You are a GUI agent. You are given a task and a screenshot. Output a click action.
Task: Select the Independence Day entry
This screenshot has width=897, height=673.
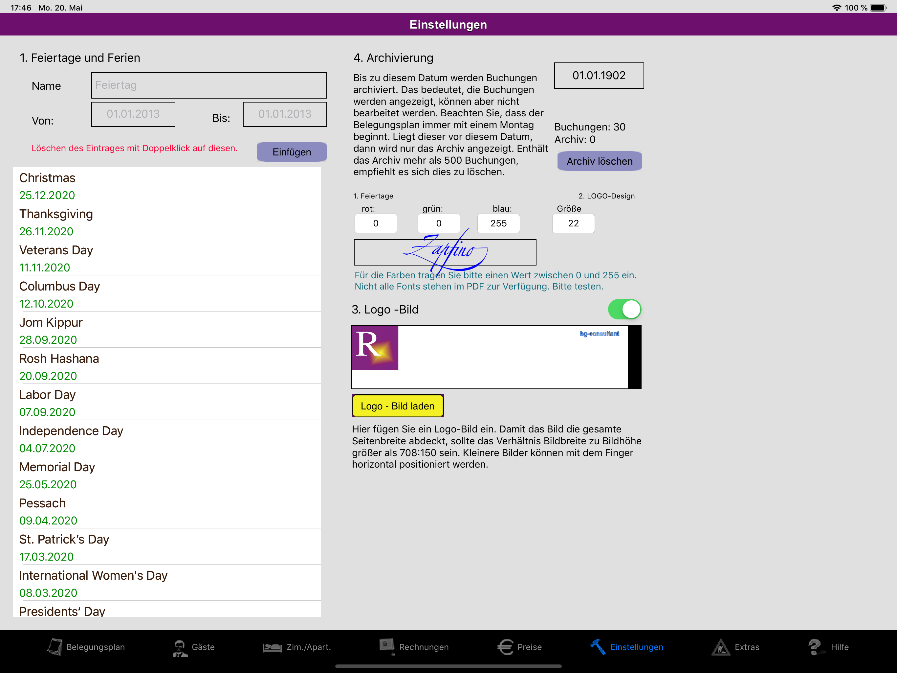pos(167,438)
